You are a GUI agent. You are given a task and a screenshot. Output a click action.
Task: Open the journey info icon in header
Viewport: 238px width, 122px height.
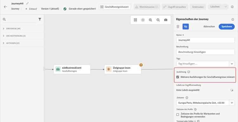(x=232, y=7)
